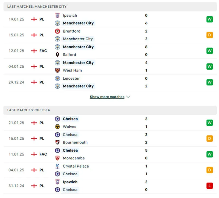
Task: Click the red L badge for Ipswich–Chelsea match
Action: click(210, 186)
